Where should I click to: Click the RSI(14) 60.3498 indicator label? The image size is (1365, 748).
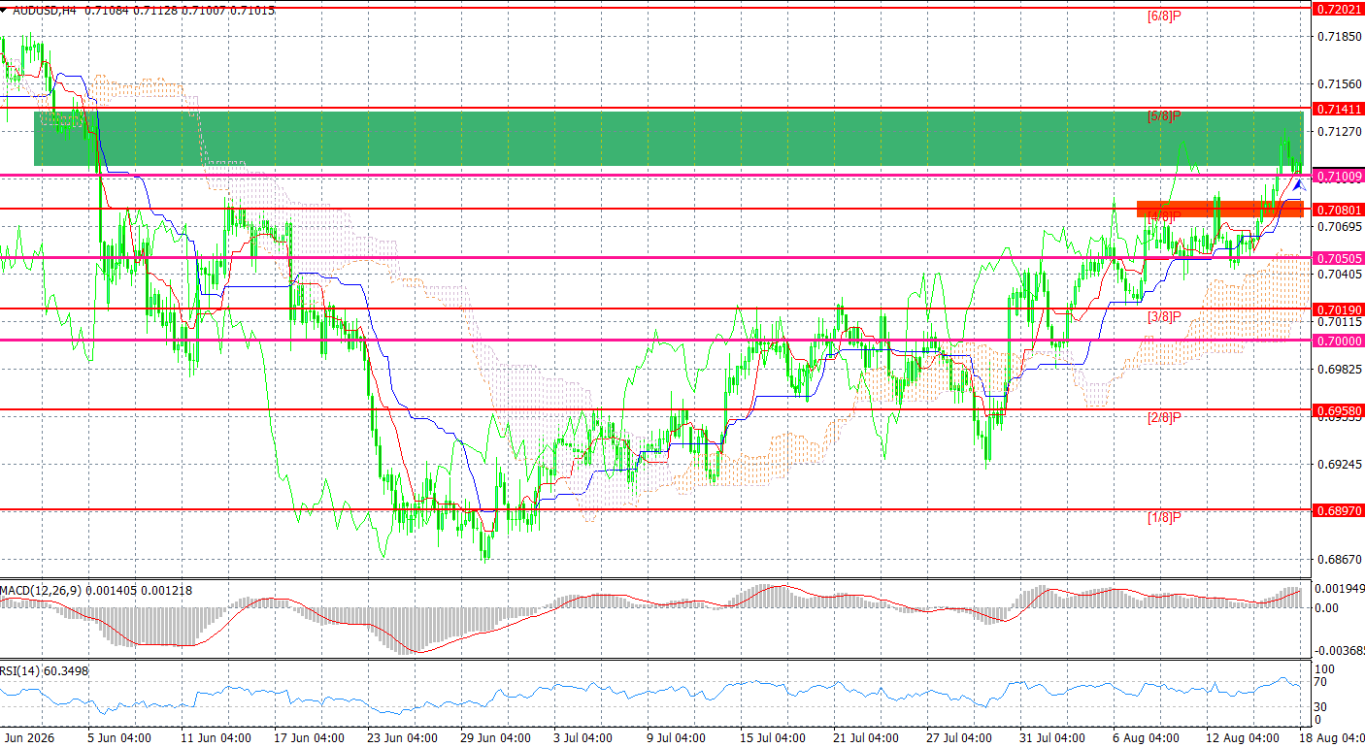[44, 670]
